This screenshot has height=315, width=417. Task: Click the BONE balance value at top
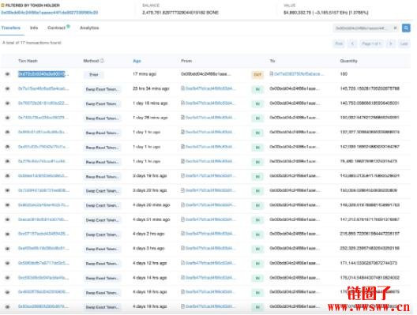coord(180,13)
